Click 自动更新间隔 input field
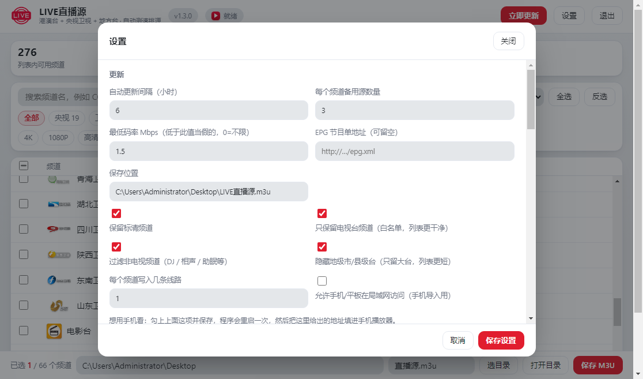This screenshot has height=379, width=643. (x=209, y=110)
